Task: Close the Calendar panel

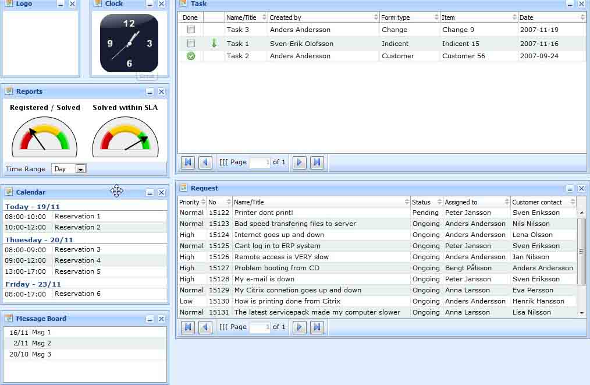Action: tap(161, 192)
